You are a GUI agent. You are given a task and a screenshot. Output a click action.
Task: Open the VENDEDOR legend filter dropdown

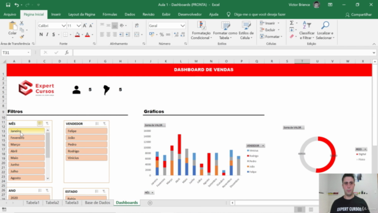pos(263,146)
